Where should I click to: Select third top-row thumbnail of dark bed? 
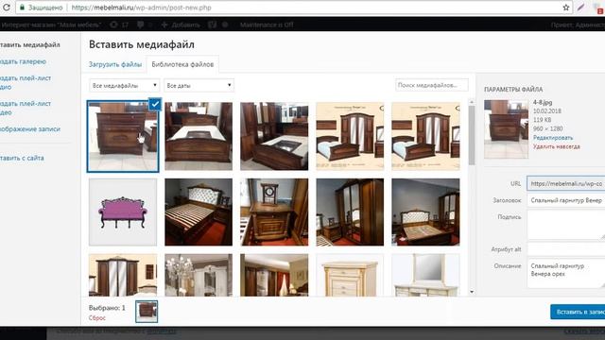[x=274, y=136]
